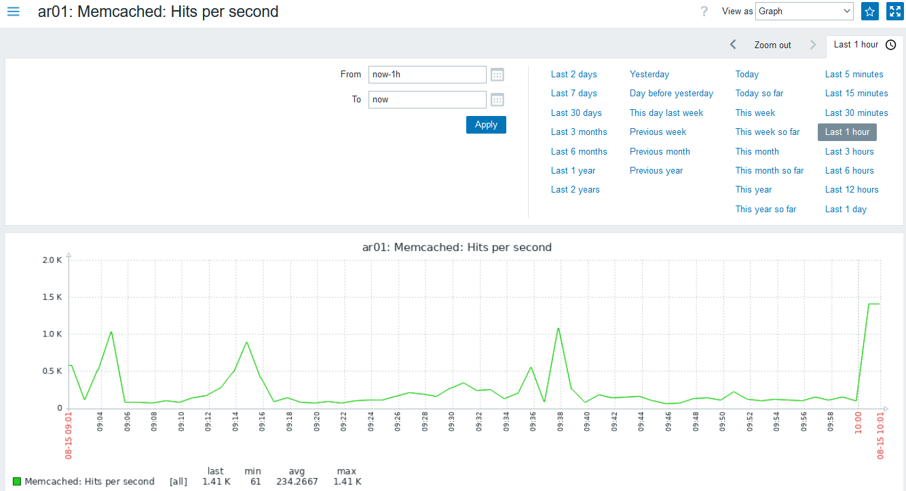Viewport: 906px width, 491px height.
Task: Choose Last 2 days range
Action: tap(574, 75)
